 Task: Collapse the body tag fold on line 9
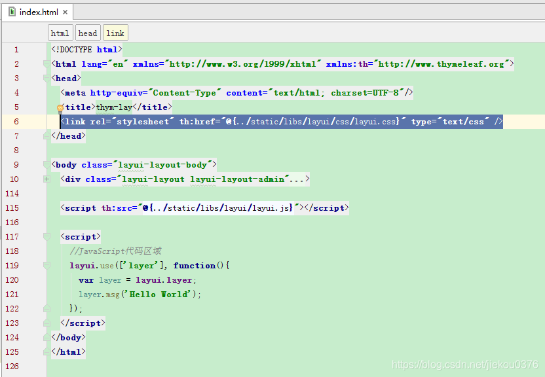47,164
